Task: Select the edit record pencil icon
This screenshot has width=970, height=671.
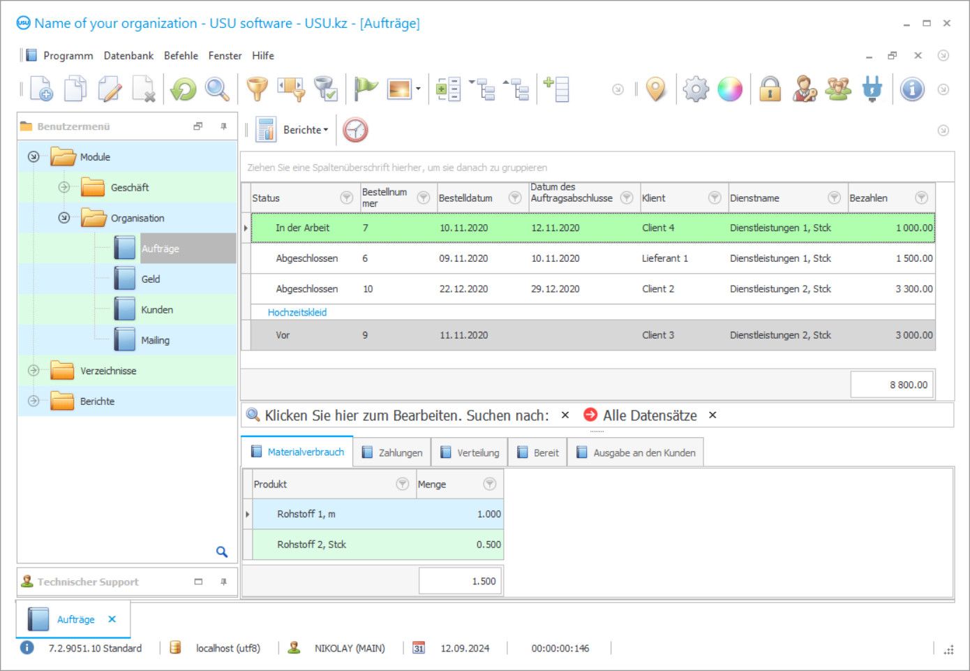Action: click(110, 89)
